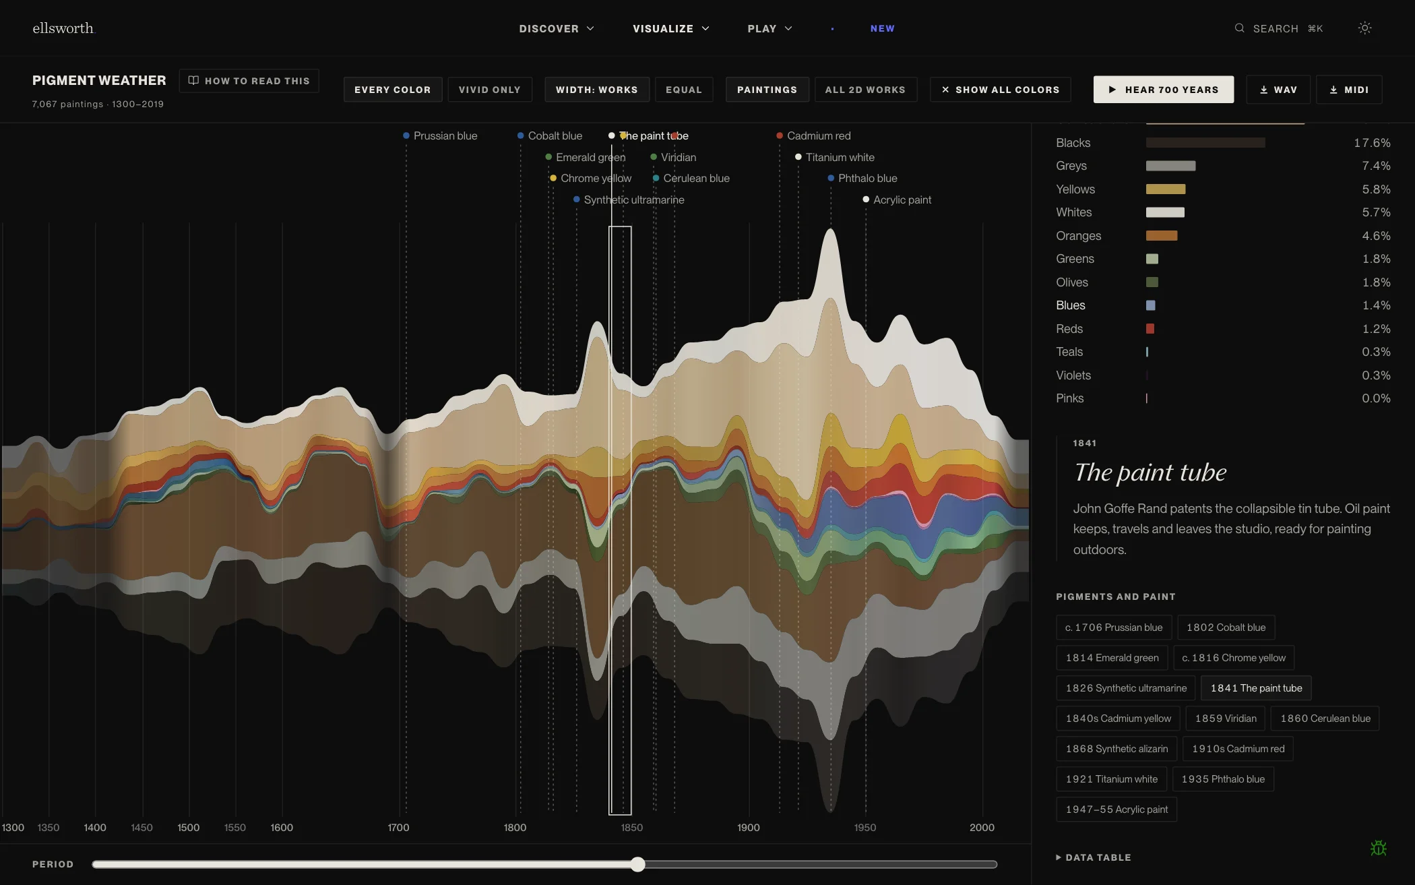The height and width of the screenshot is (885, 1415).
Task: Select the 1840s Cadmium yellow chip
Action: pyautogui.click(x=1118, y=719)
